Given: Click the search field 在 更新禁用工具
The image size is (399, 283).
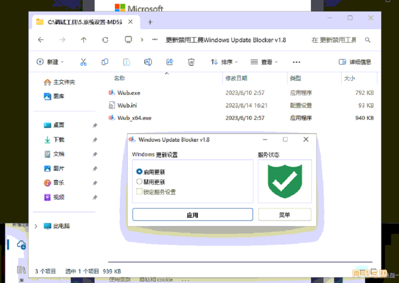Looking at the screenshot, I should coord(334,40).
